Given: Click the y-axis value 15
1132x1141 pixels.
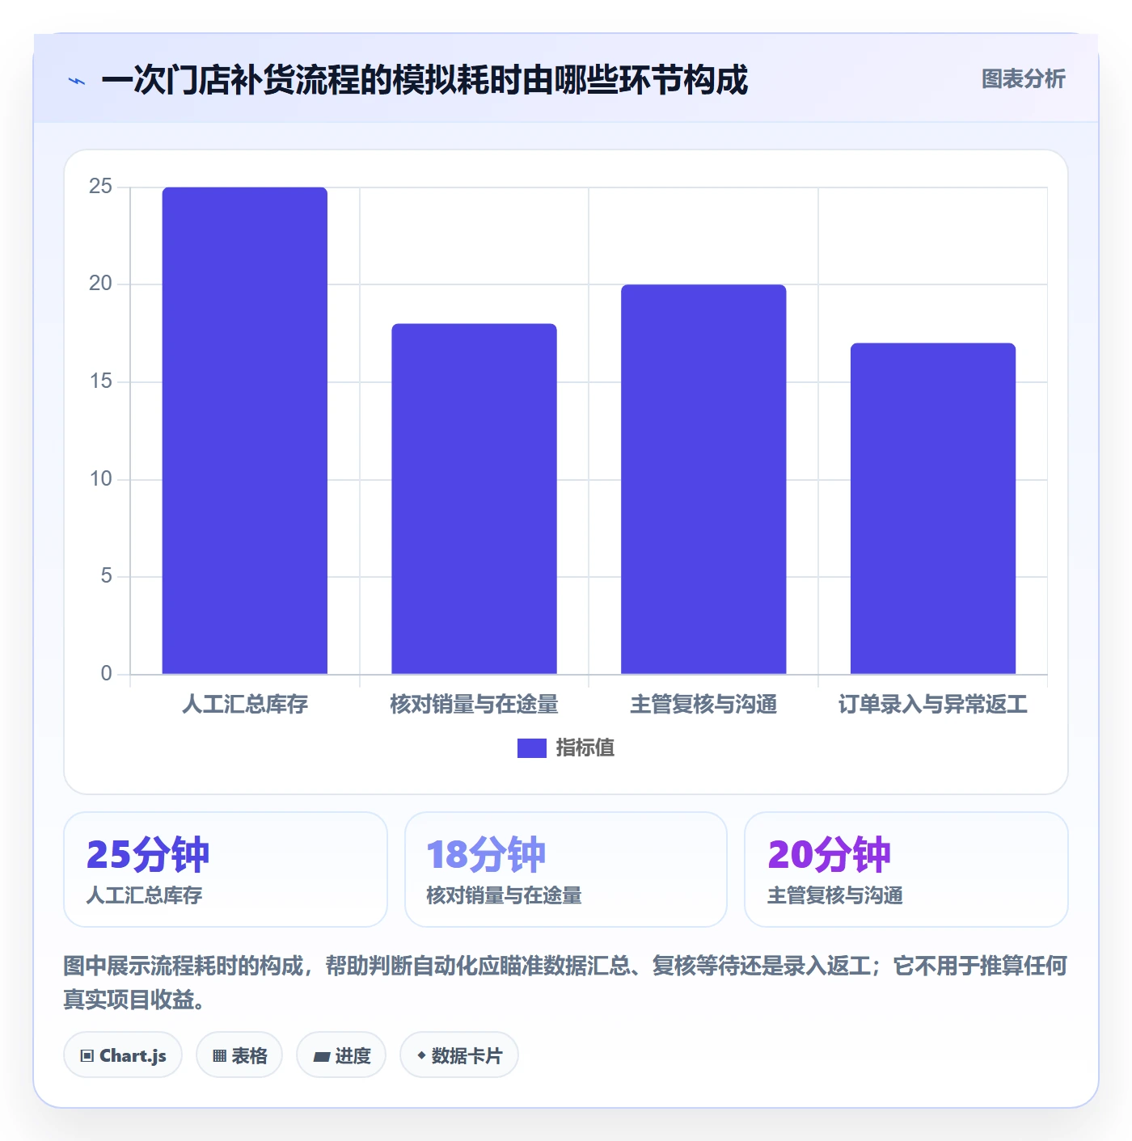Looking at the screenshot, I should [100, 381].
